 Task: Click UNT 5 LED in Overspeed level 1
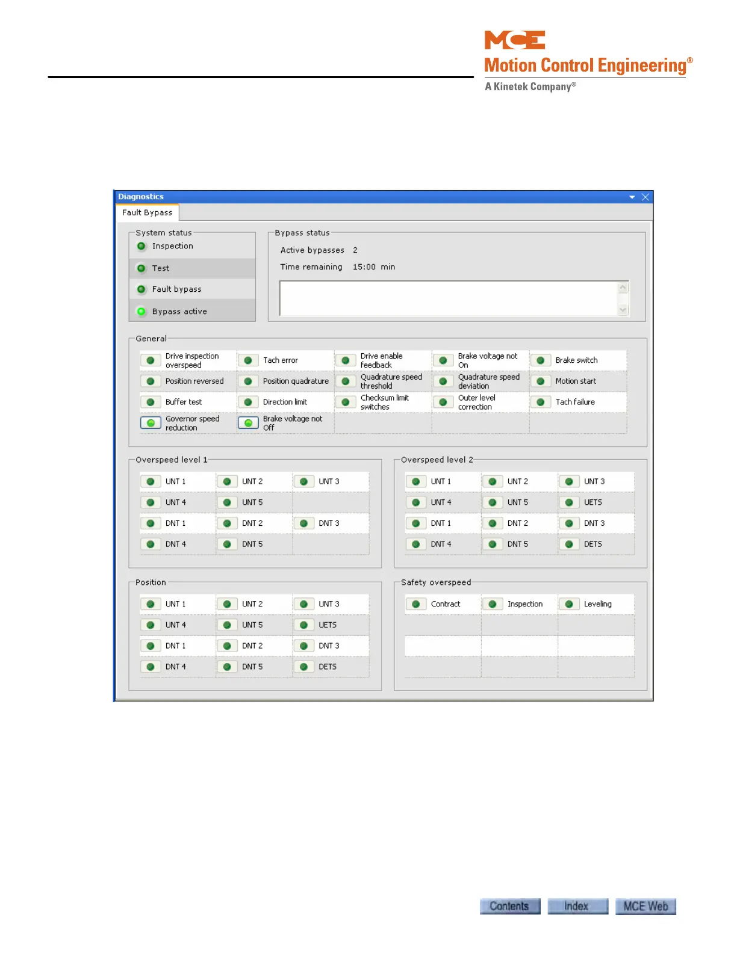(227, 502)
